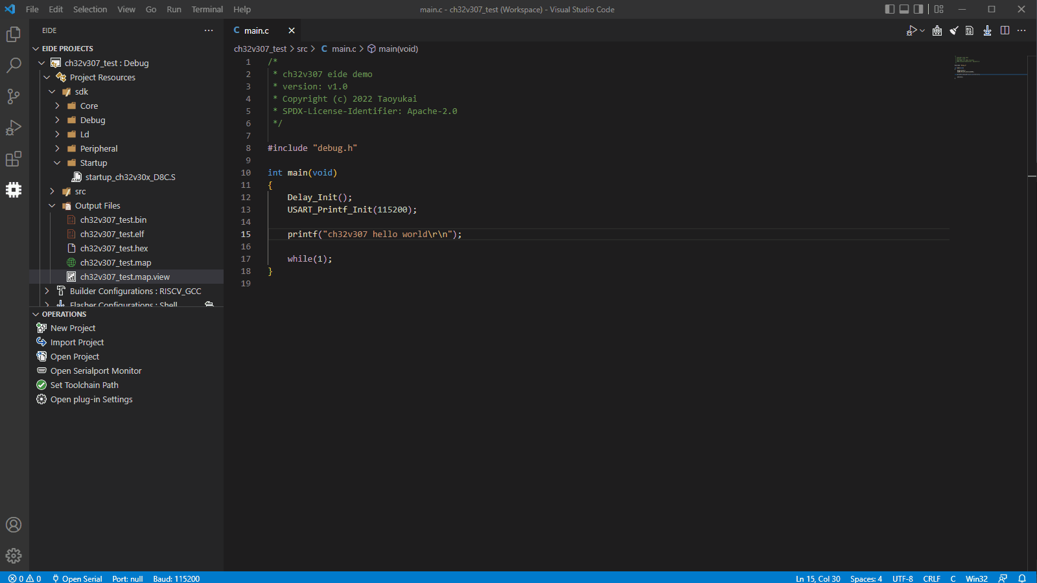This screenshot has width=1037, height=583.
Task: Open the Explorer view in activity bar
Action: [x=14, y=34]
